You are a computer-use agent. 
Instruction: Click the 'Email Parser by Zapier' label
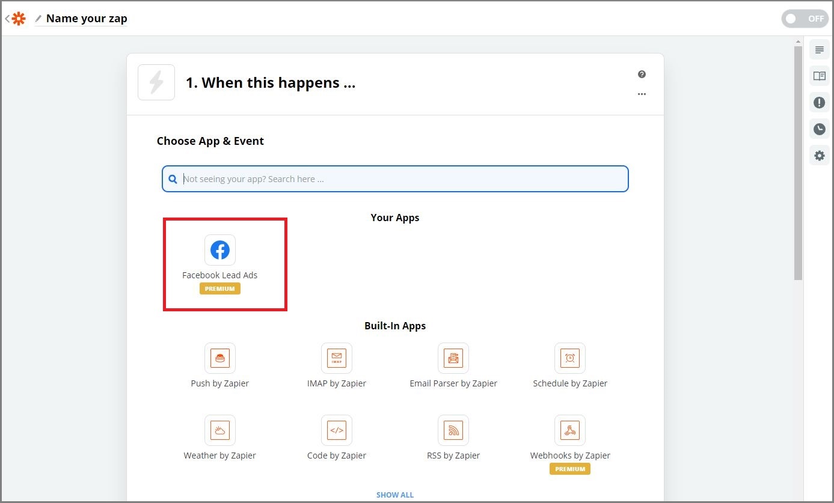pos(453,383)
